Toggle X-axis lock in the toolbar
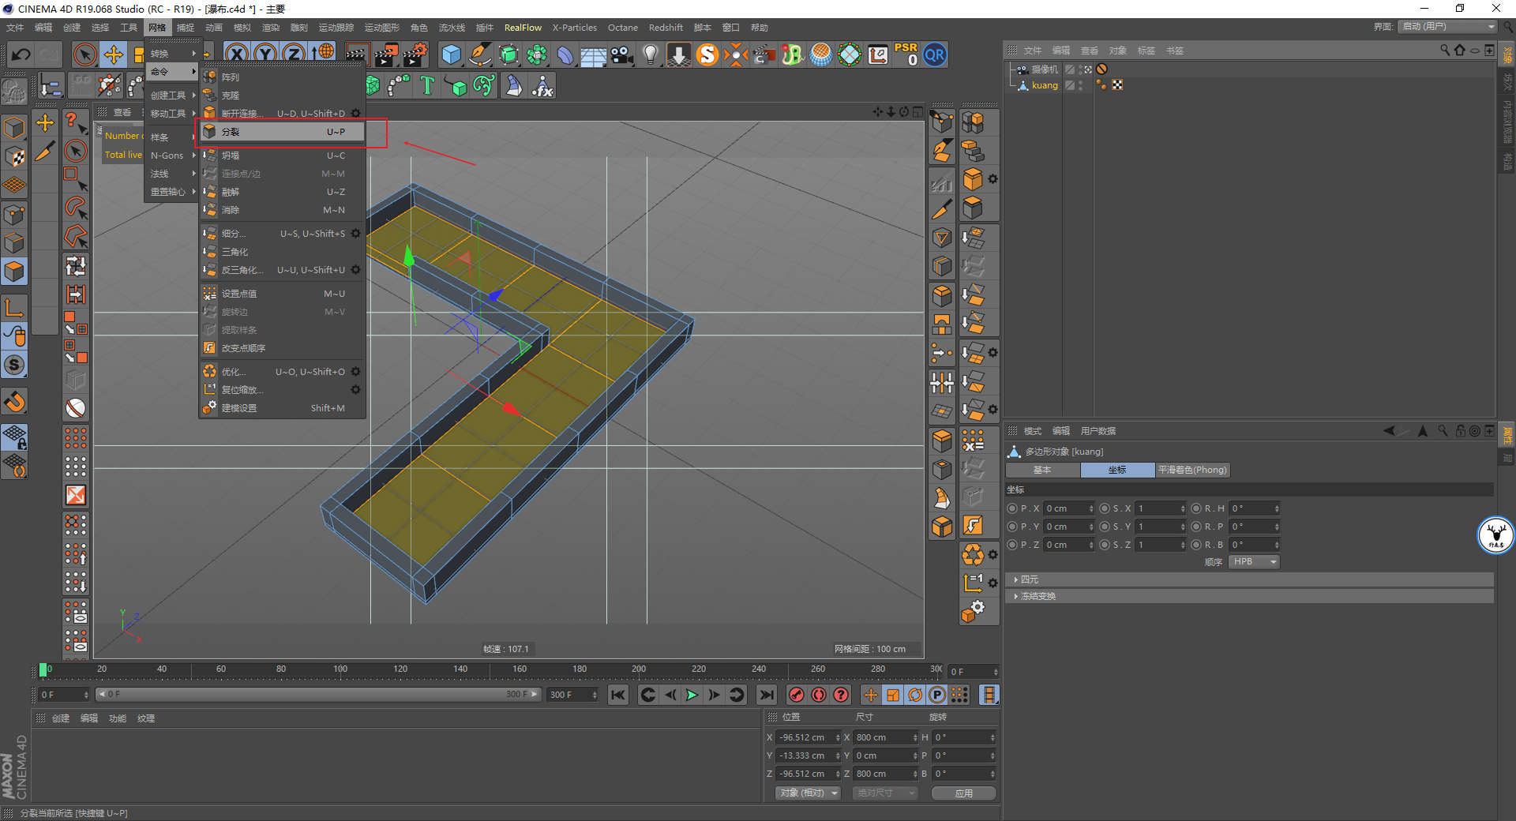 236,54
